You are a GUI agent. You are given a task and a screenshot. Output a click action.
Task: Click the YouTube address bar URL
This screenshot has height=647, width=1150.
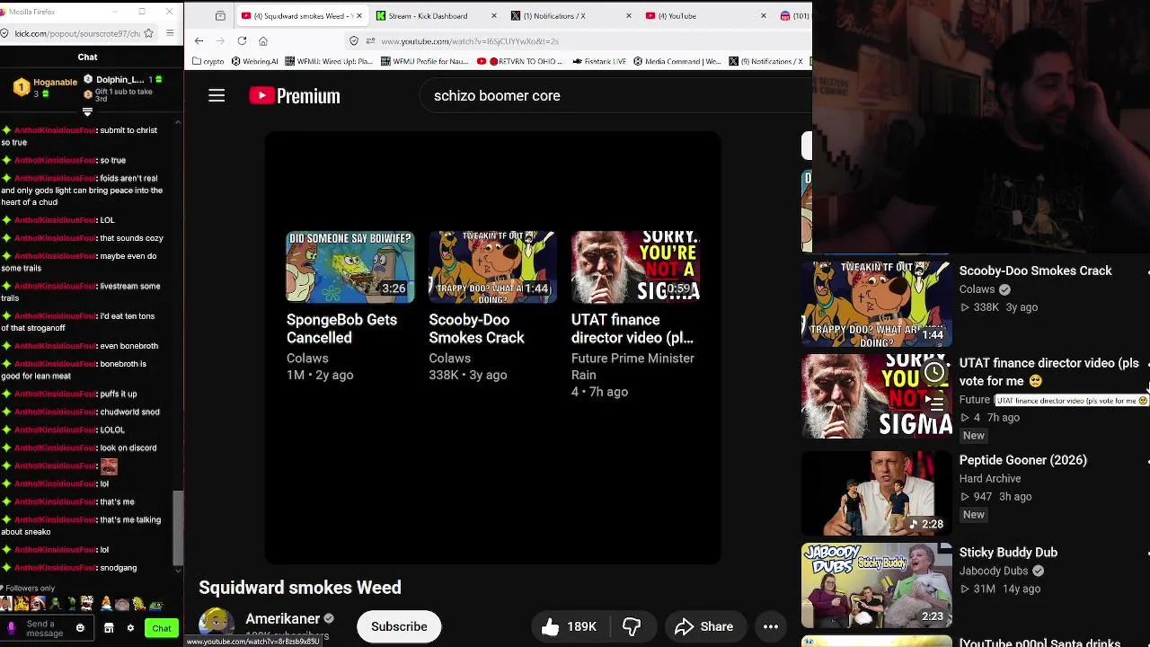click(x=469, y=41)
